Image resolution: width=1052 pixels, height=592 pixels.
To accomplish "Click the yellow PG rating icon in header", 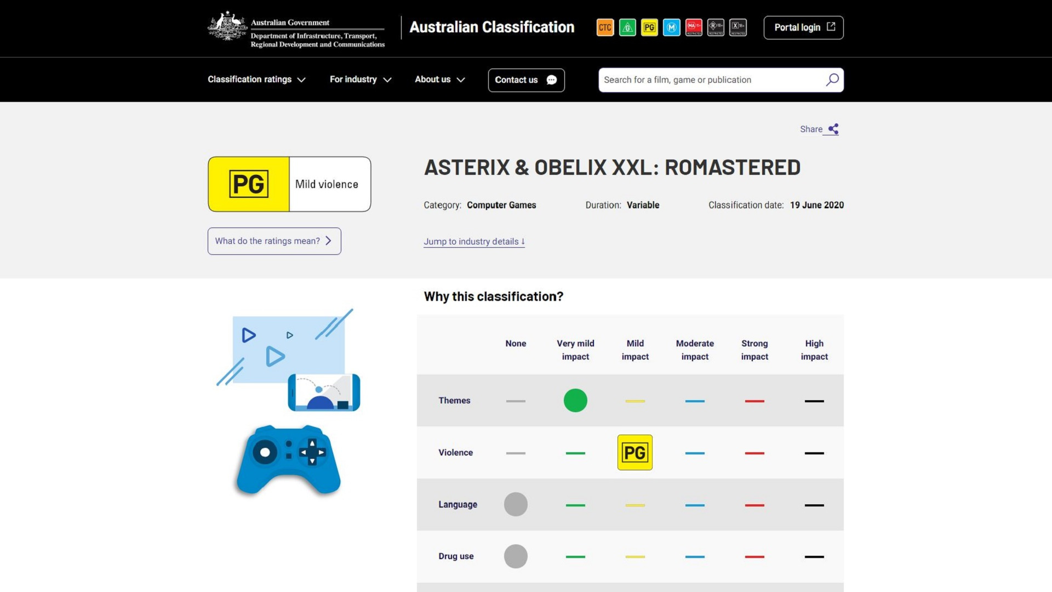I will (x=649, y=27).
